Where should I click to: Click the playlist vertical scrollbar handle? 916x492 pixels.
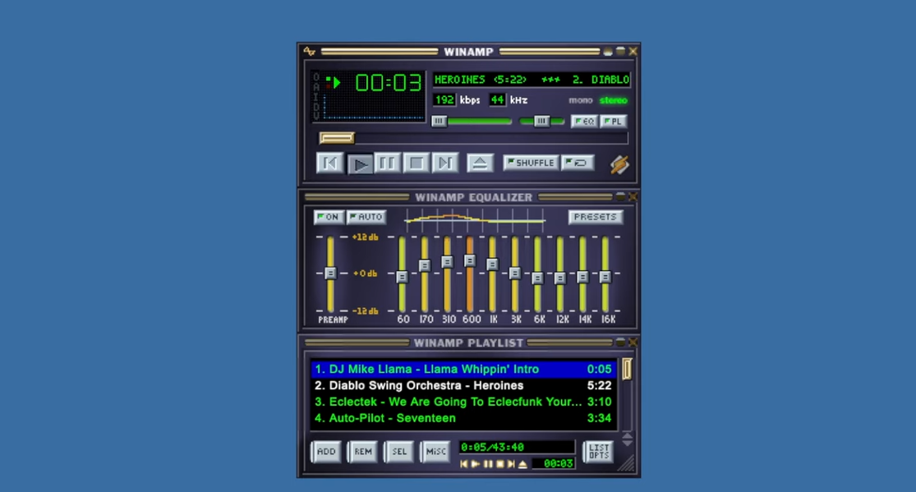[x=627, y=370]
